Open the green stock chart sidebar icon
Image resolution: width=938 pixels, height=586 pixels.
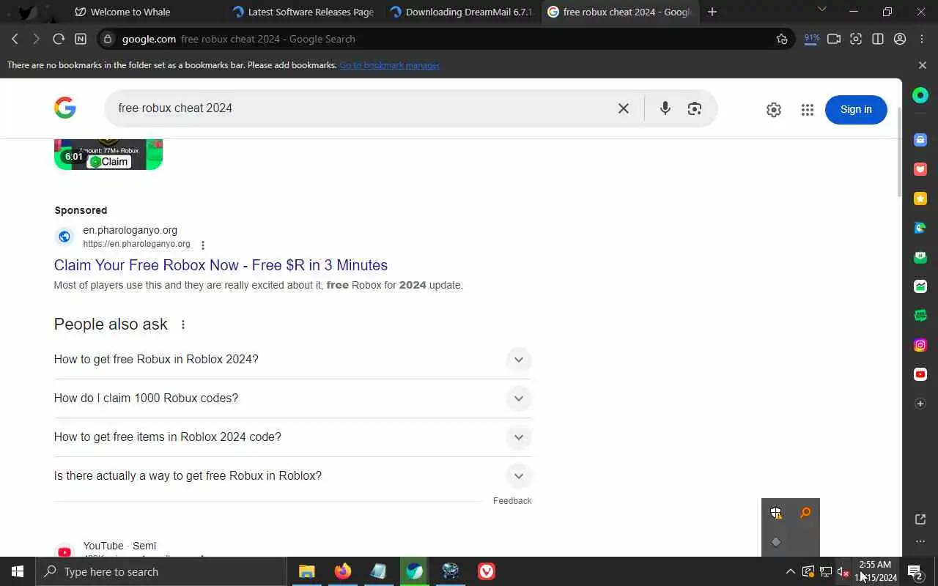click(920, 286)
